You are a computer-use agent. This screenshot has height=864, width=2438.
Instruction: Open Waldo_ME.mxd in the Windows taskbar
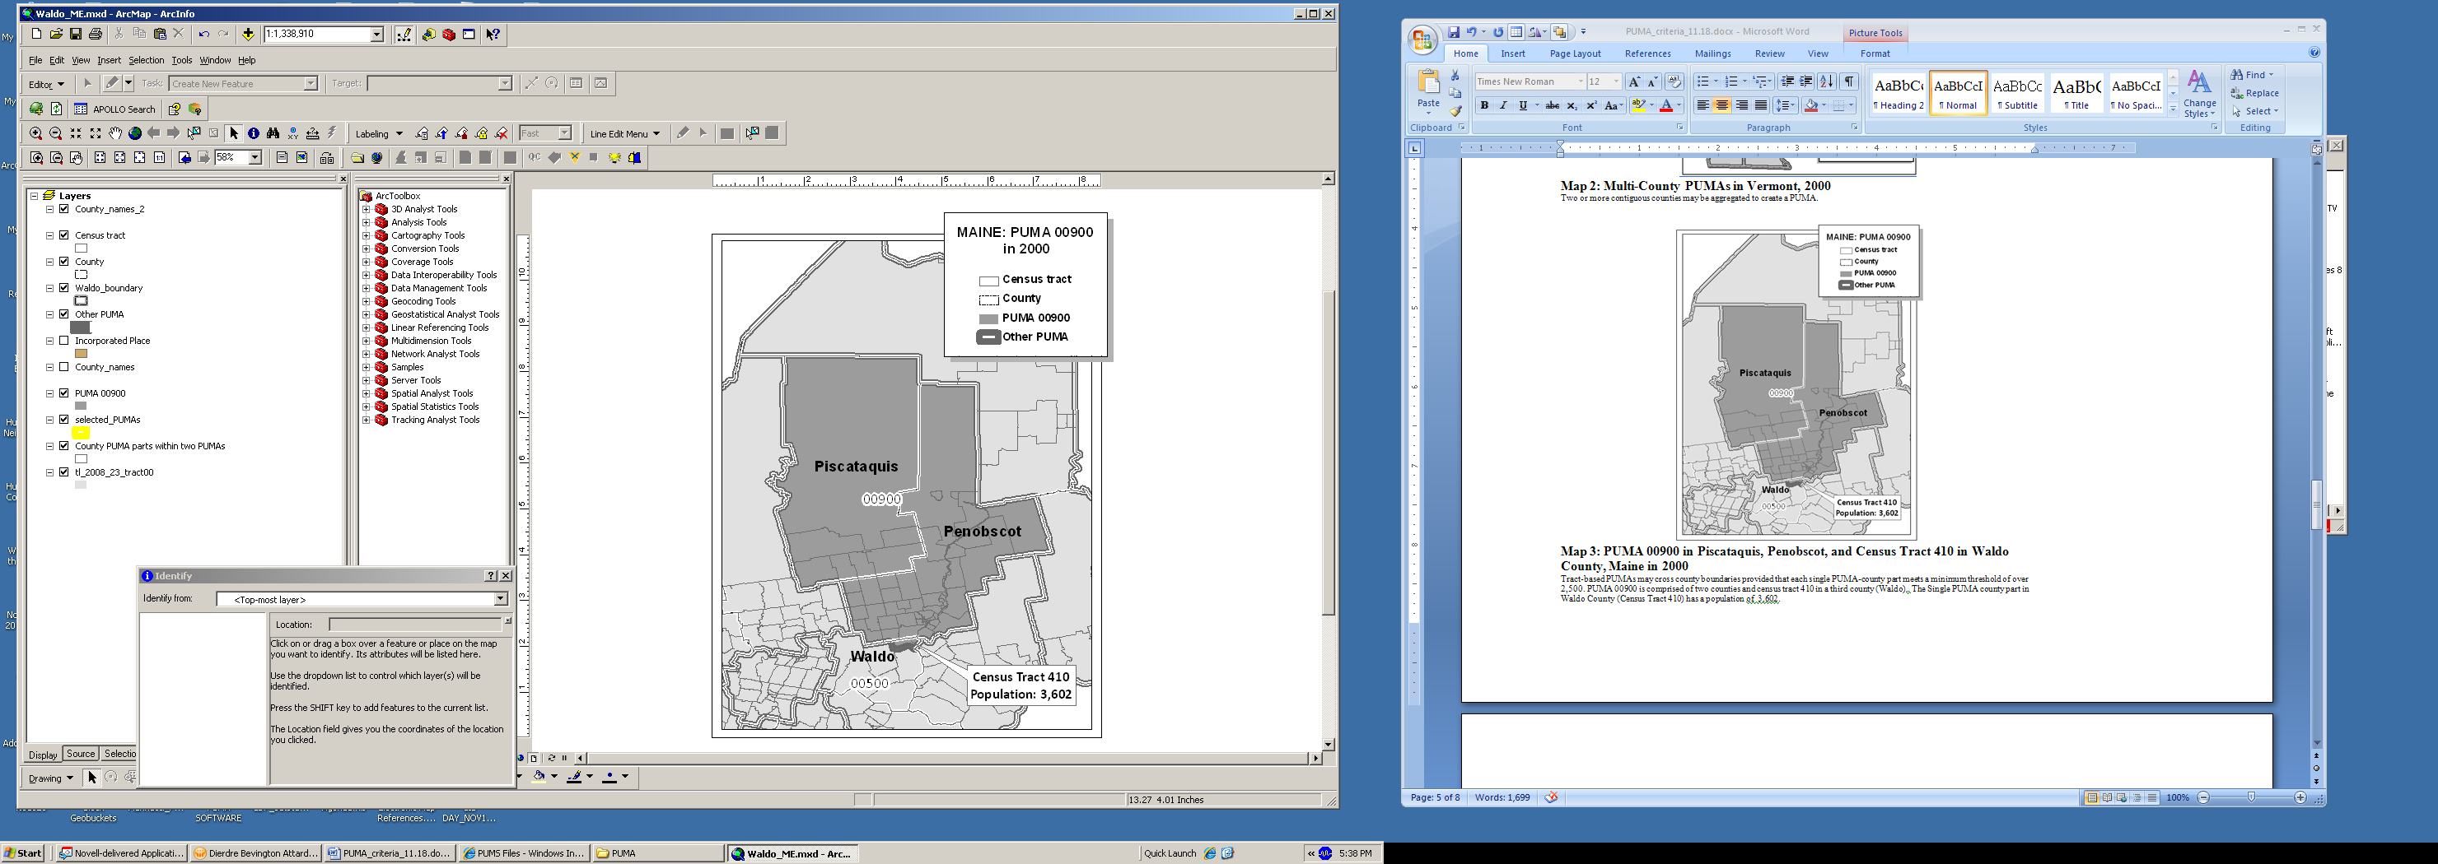(793, 853)
